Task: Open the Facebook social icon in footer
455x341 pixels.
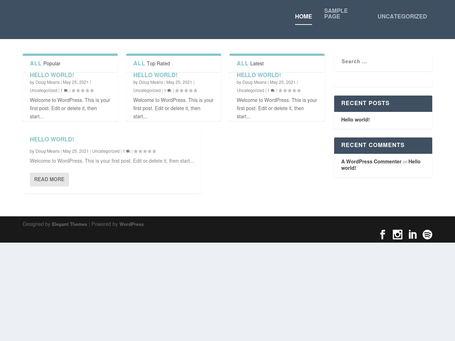Action: point(382,234)
